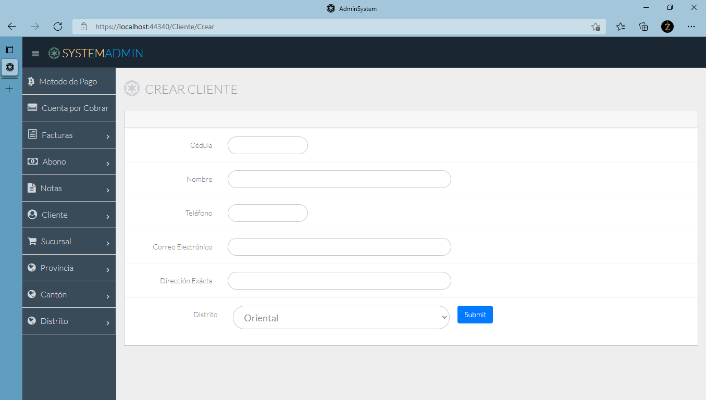Open the Distrito dropdown showing Oriental
The image size is (706, 400).
tap(341, 318)
